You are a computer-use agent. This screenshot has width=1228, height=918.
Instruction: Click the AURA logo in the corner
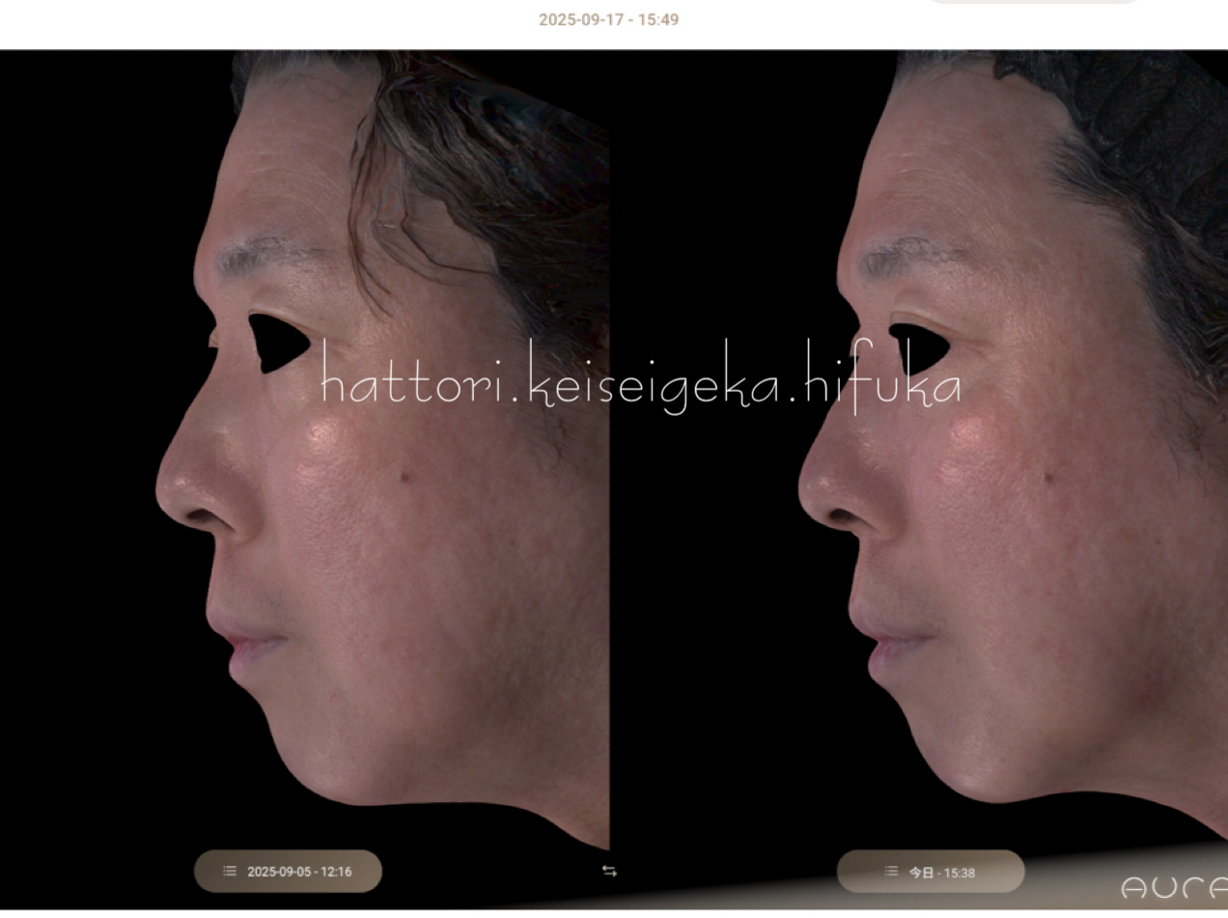click(x=1173, y=887)
